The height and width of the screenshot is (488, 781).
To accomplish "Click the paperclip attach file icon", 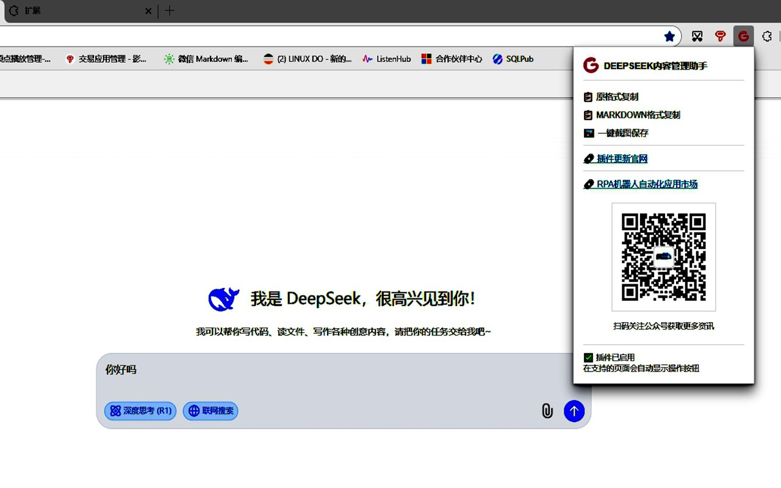I will tap(547, 411).
